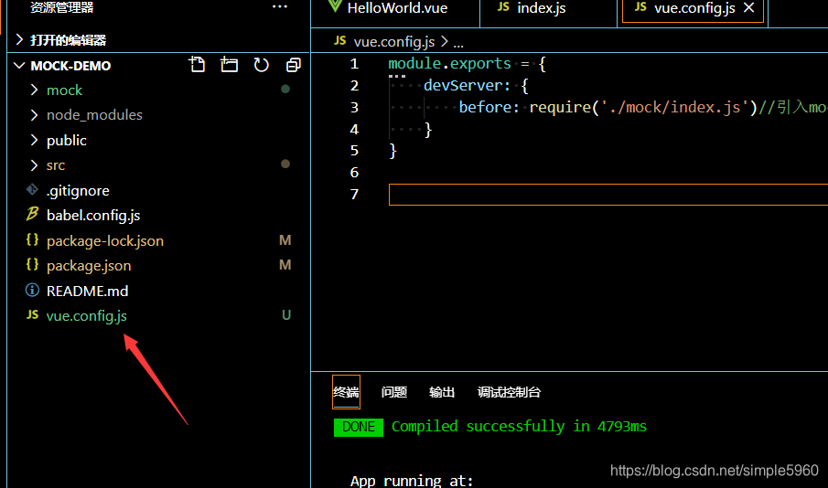
Task: Click the Vue logo on HelloWorld.vue tab
Action: pos(335,6)
